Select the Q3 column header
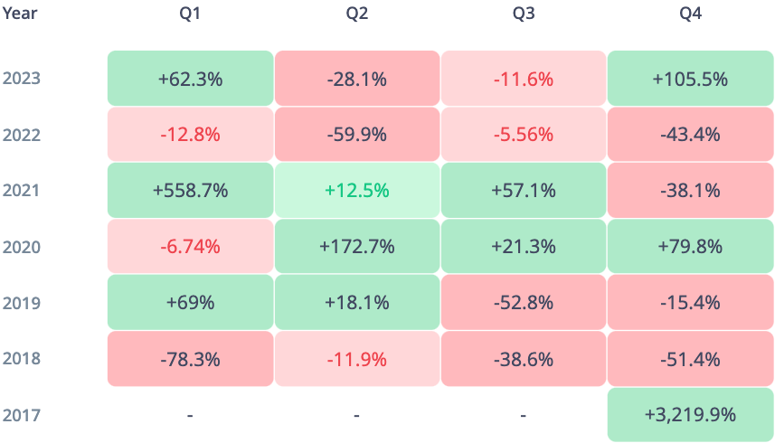The height and width of the screenshot is (443, 775). (524, 14)
